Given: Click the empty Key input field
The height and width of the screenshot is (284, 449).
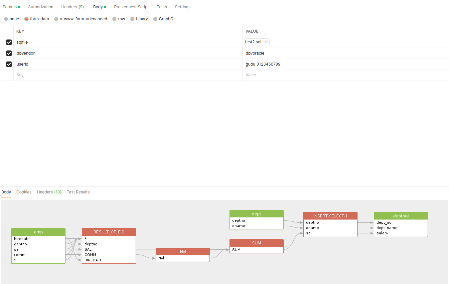Looking at the screenshot, I should (x=67, y=75).
